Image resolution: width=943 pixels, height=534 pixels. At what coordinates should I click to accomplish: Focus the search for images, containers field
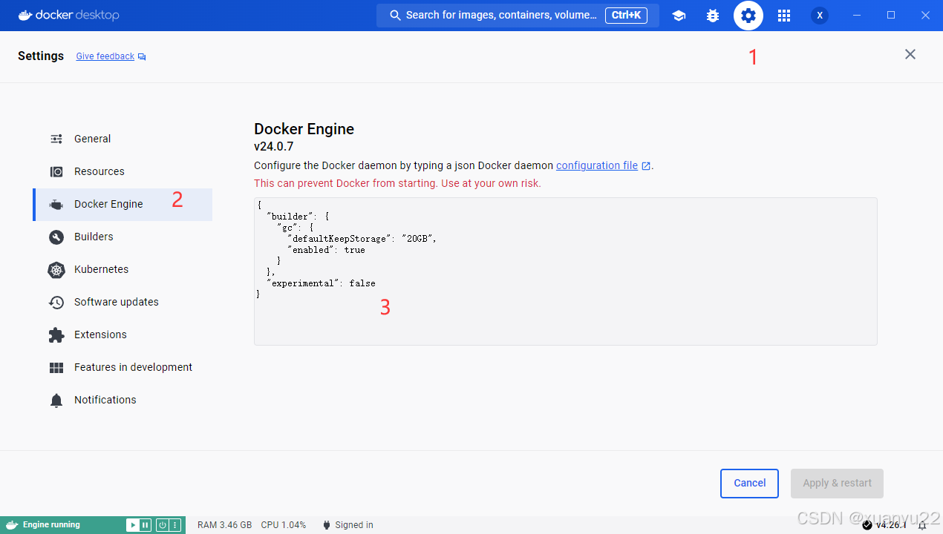coord(518,15)
